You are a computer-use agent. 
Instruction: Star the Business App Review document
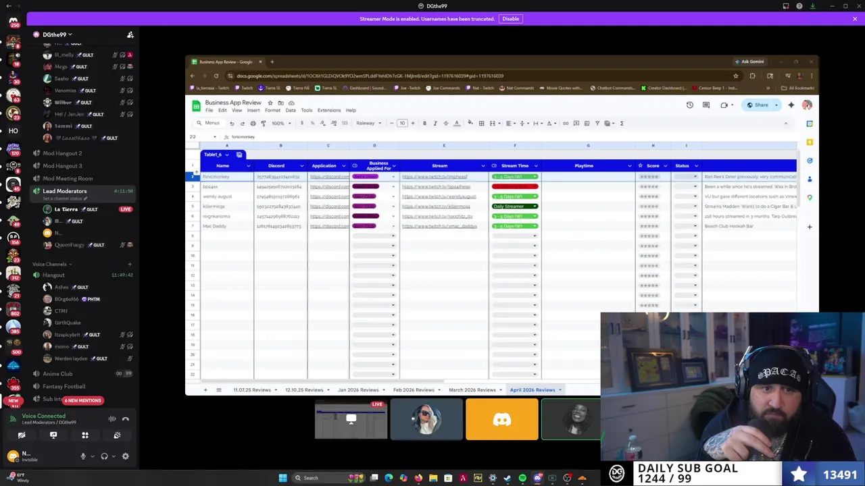pos(270,103)
